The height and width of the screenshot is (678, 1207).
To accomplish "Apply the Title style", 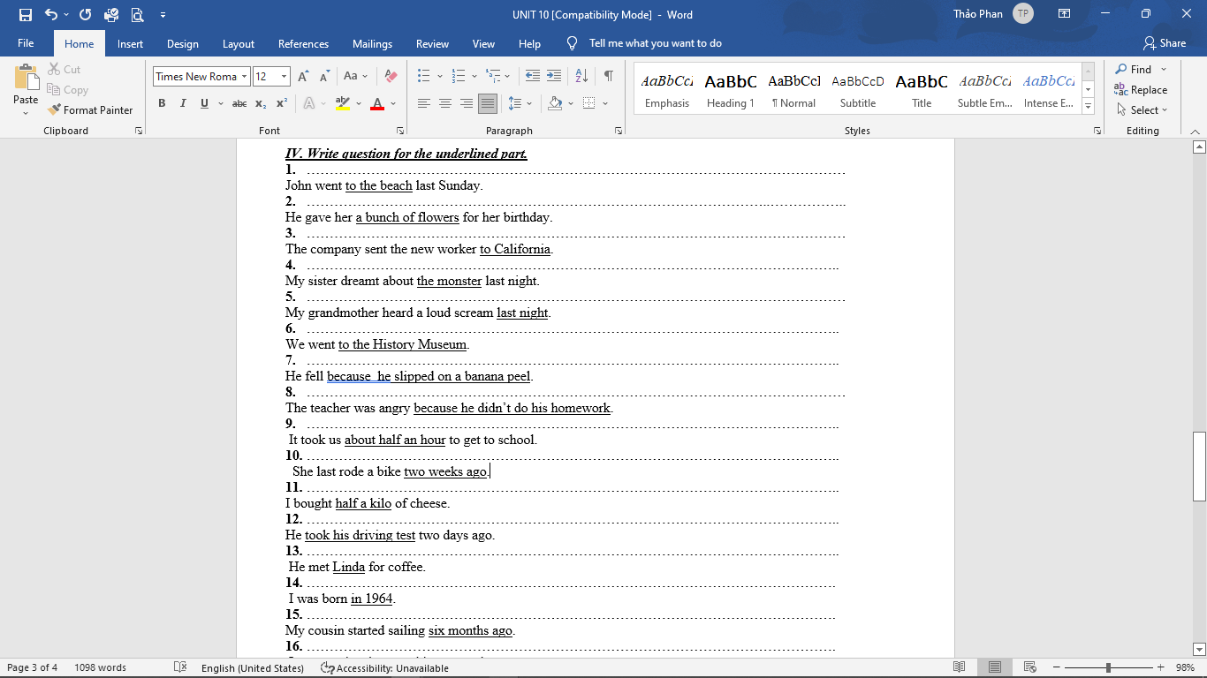I will 922,89.
